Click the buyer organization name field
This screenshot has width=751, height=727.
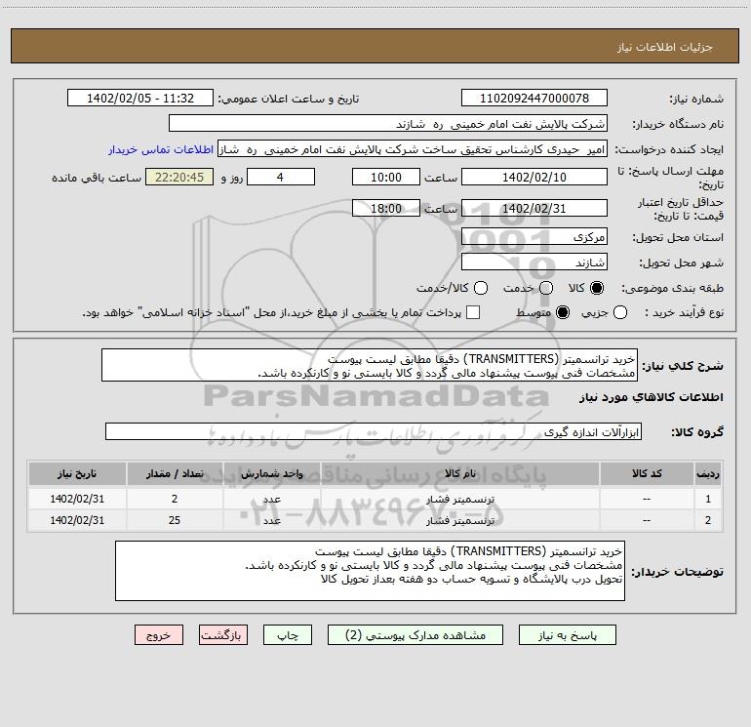(x=388, y=124)
